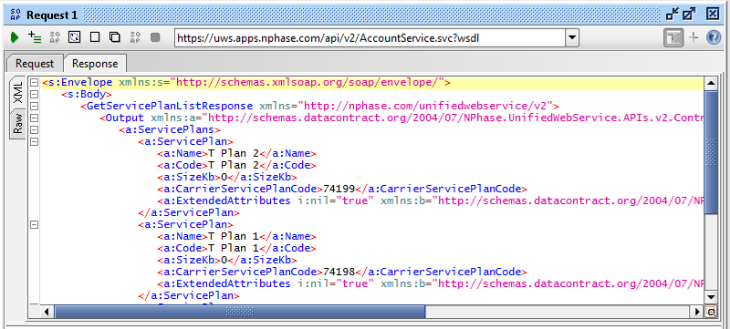This screenshot has height=329, width=730.
Task: Click the a:Name T Plan 2 line
Action: tap(236, 154)
